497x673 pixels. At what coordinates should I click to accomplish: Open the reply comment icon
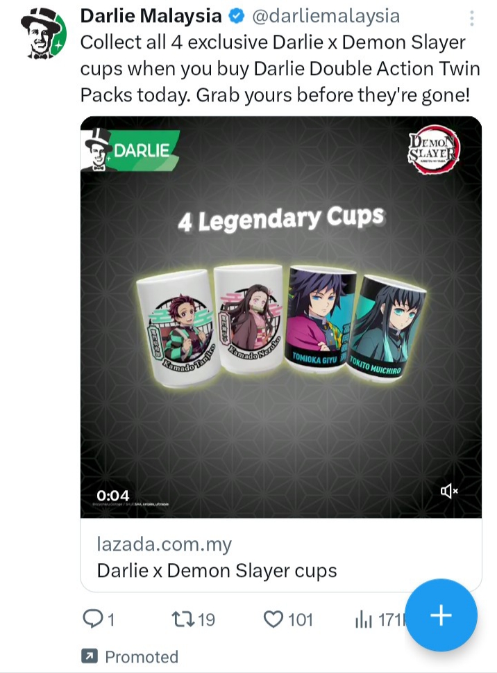(x=92, y=619)
